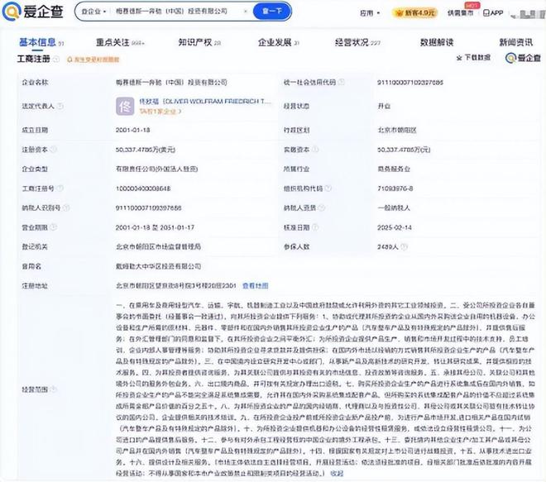Click the 爱企查 logo at top left
The height and width of the screenshot is (482, 546).
click(33, 11)
